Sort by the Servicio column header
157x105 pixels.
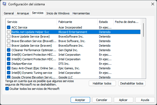31,22
